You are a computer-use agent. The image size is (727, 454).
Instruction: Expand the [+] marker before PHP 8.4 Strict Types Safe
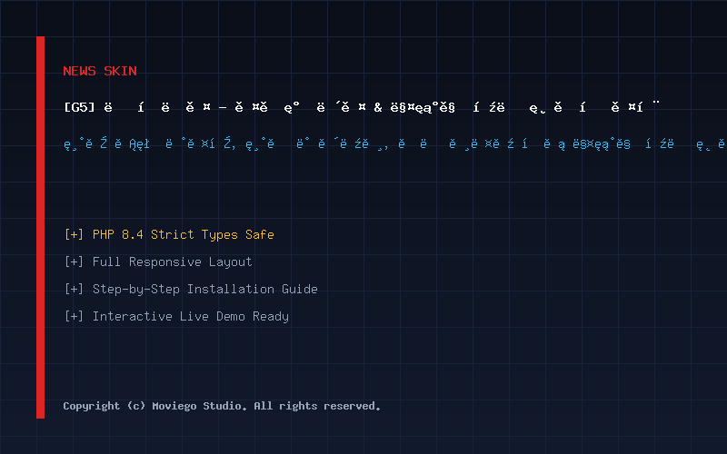74,234
